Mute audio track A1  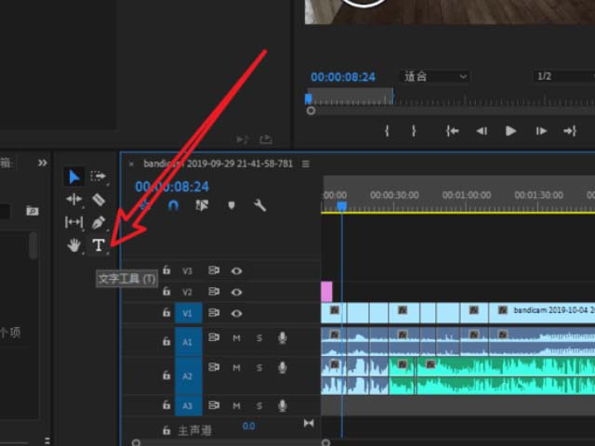pos(236,338)
